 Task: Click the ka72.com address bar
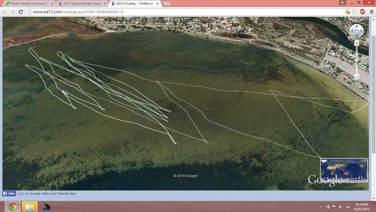pos(187,11)
